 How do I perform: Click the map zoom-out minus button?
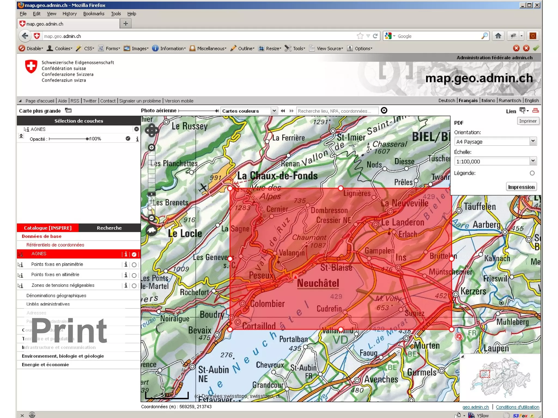pos(151,218)
